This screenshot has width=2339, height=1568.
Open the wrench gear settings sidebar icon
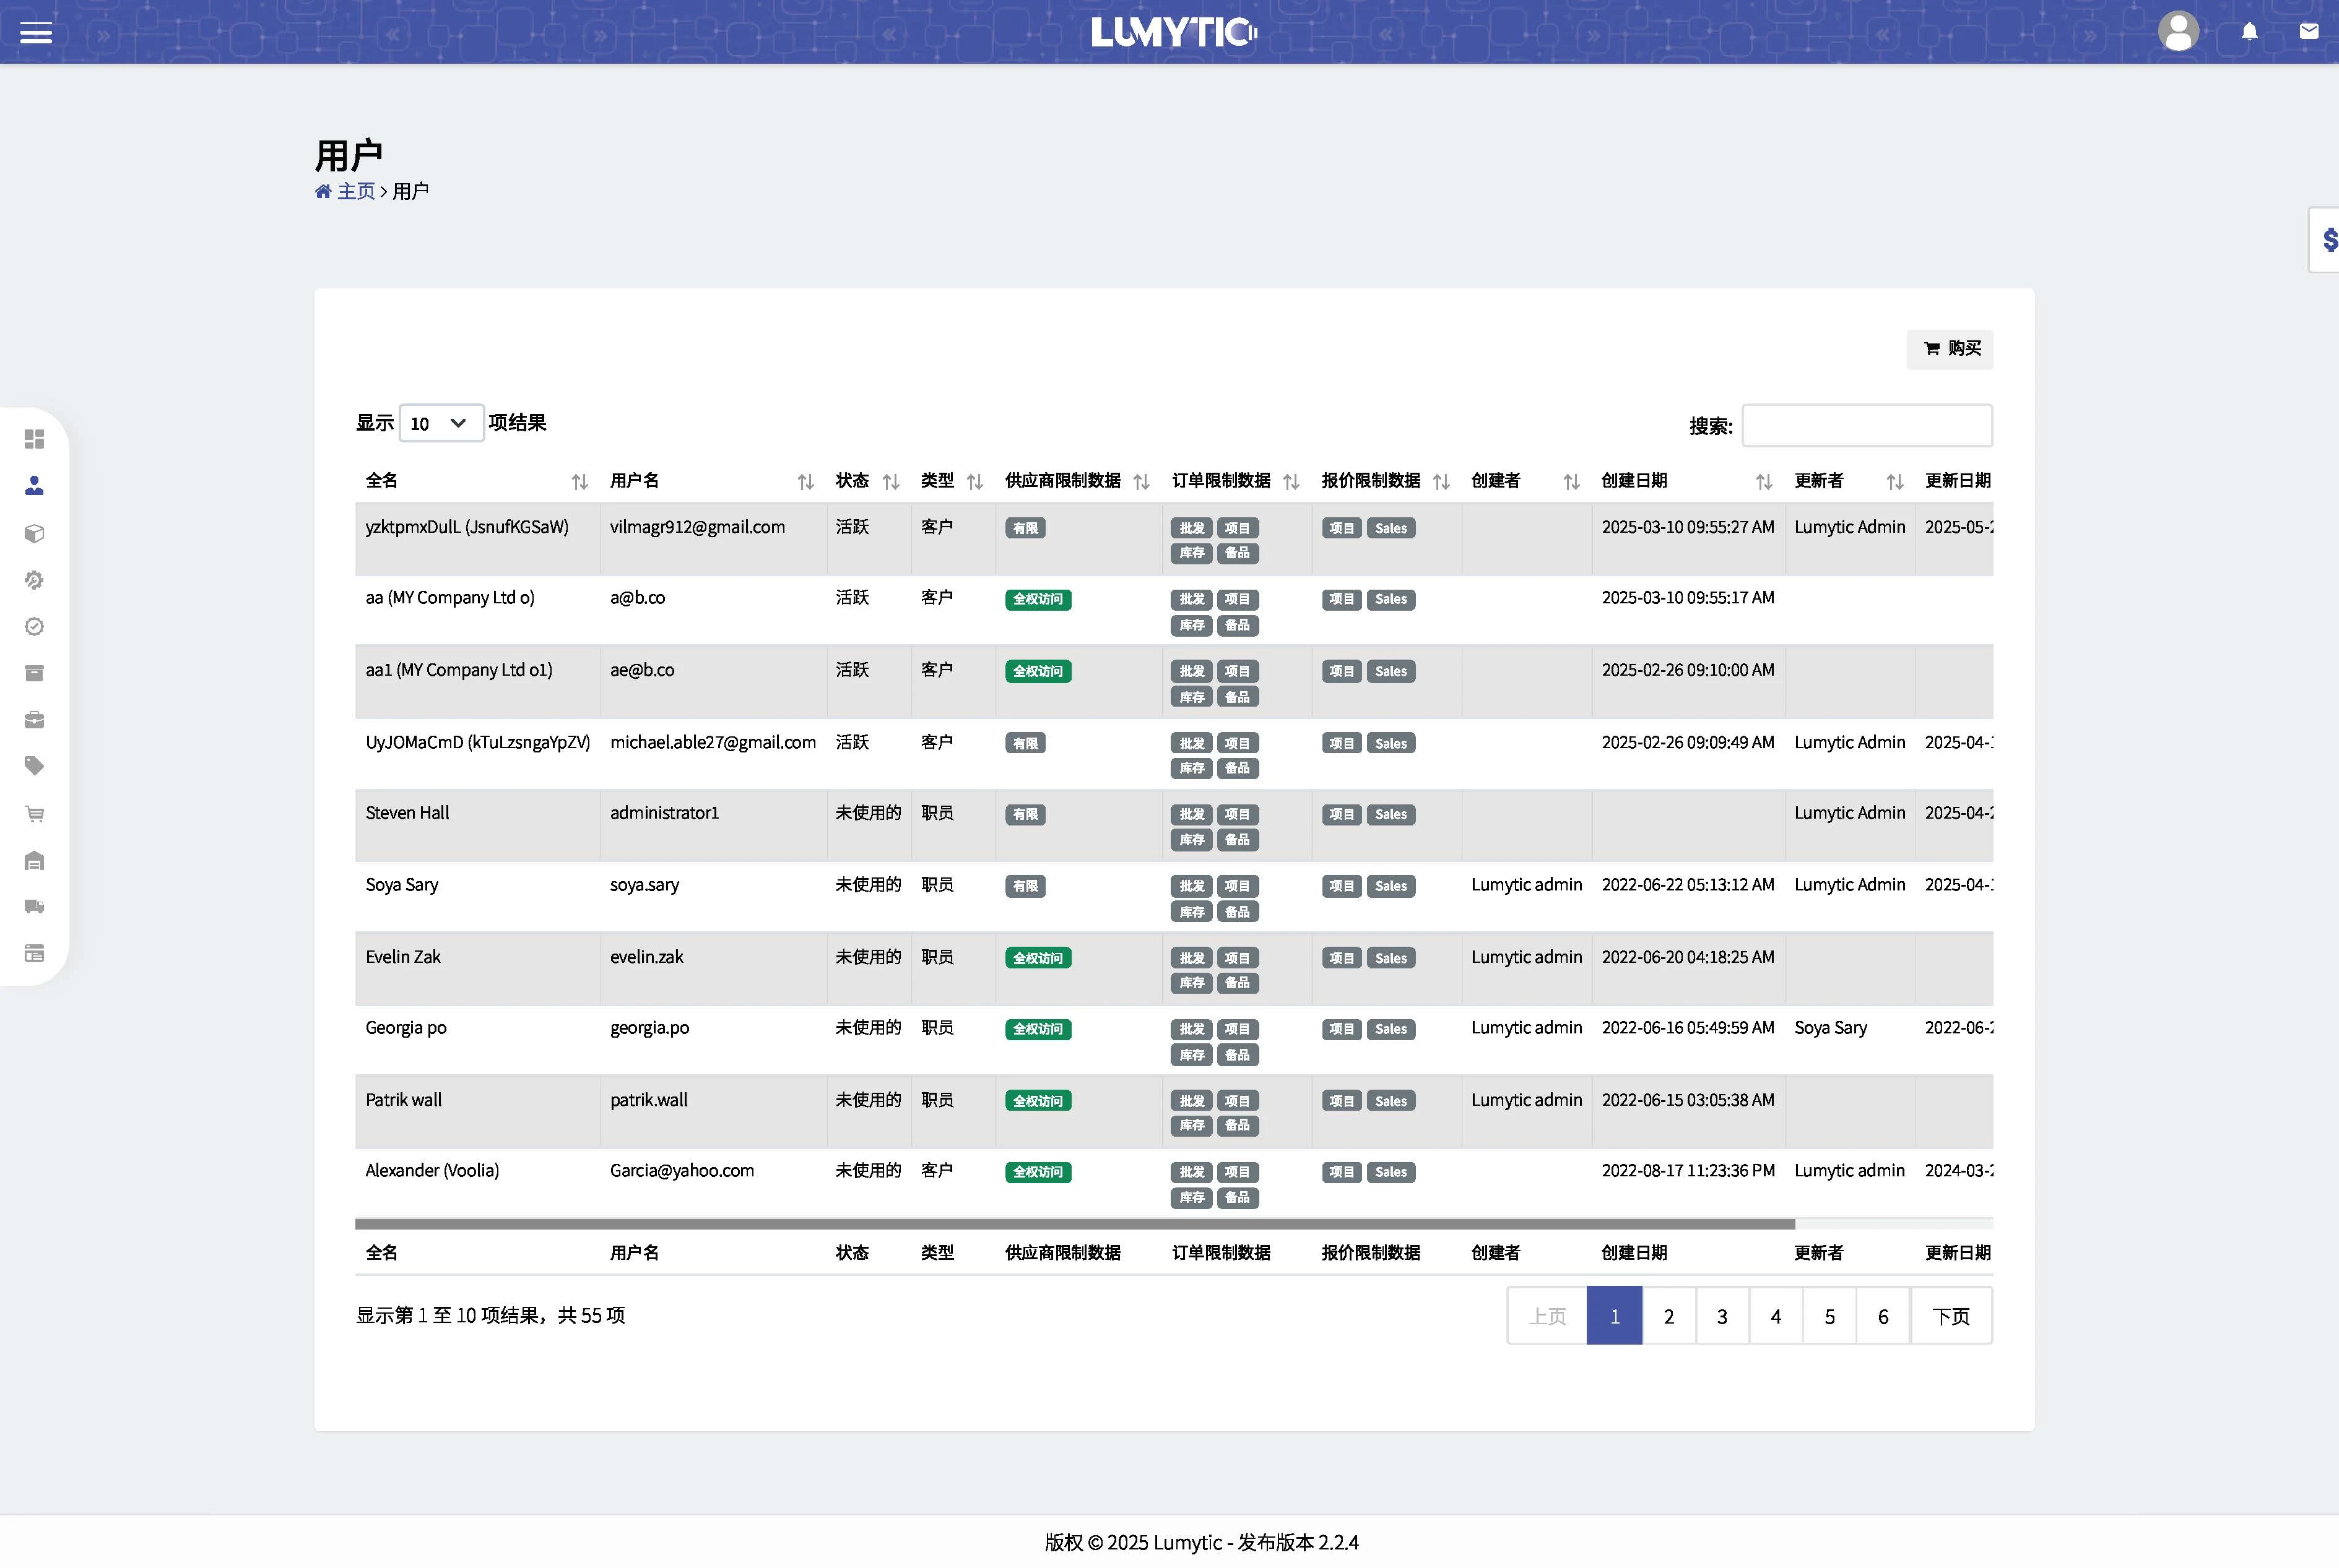coord(34,580)
